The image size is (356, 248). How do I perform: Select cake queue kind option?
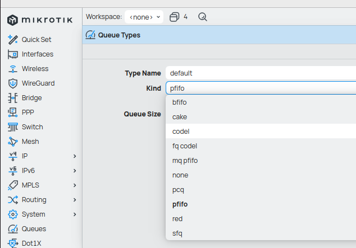click(180, 117)
